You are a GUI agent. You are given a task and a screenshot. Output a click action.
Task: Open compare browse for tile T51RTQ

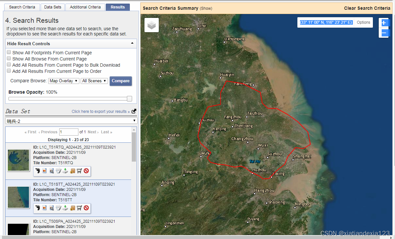click(x=51, y=171)
